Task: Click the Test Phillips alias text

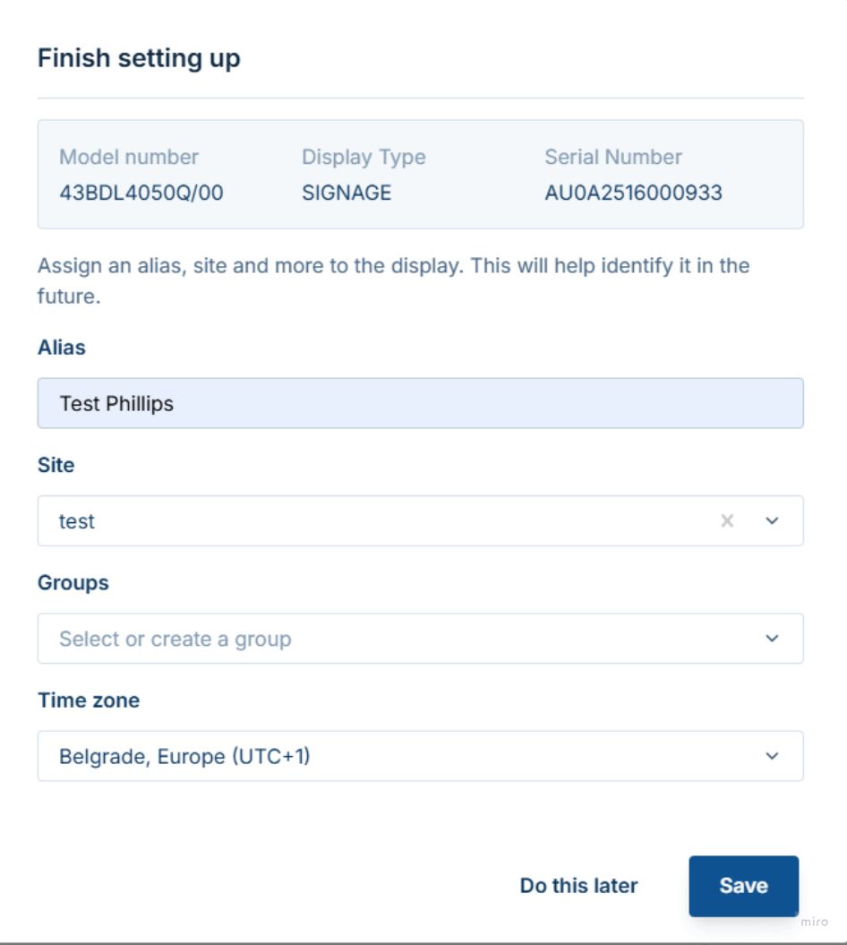Action: pyautogui.click(x=116, y=404)
